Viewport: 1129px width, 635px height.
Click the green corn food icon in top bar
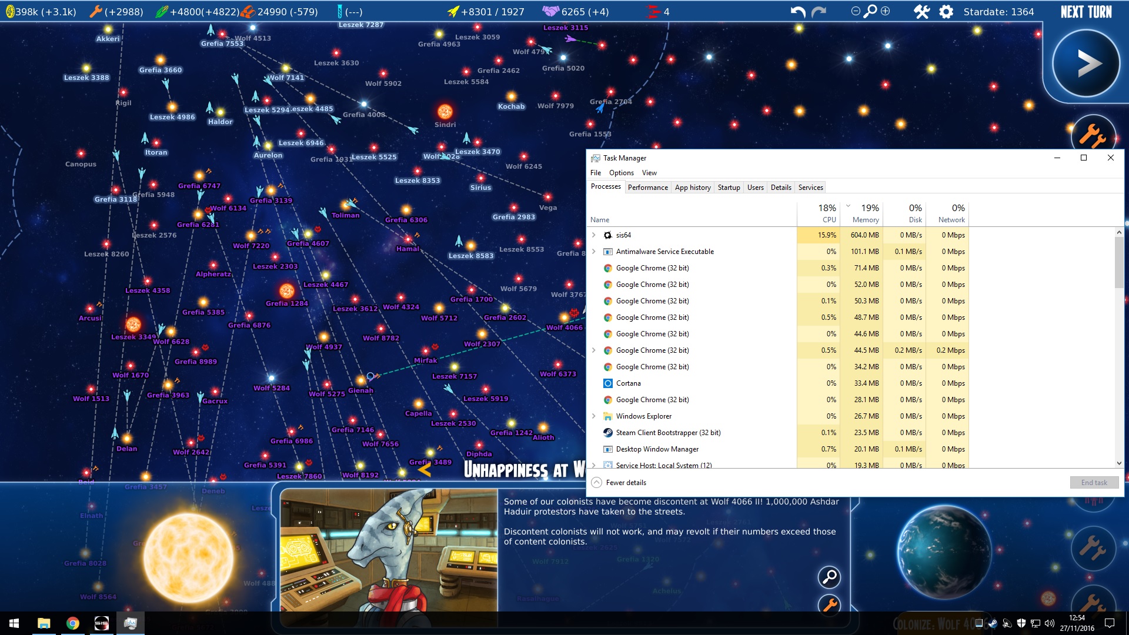click(162, 11)
